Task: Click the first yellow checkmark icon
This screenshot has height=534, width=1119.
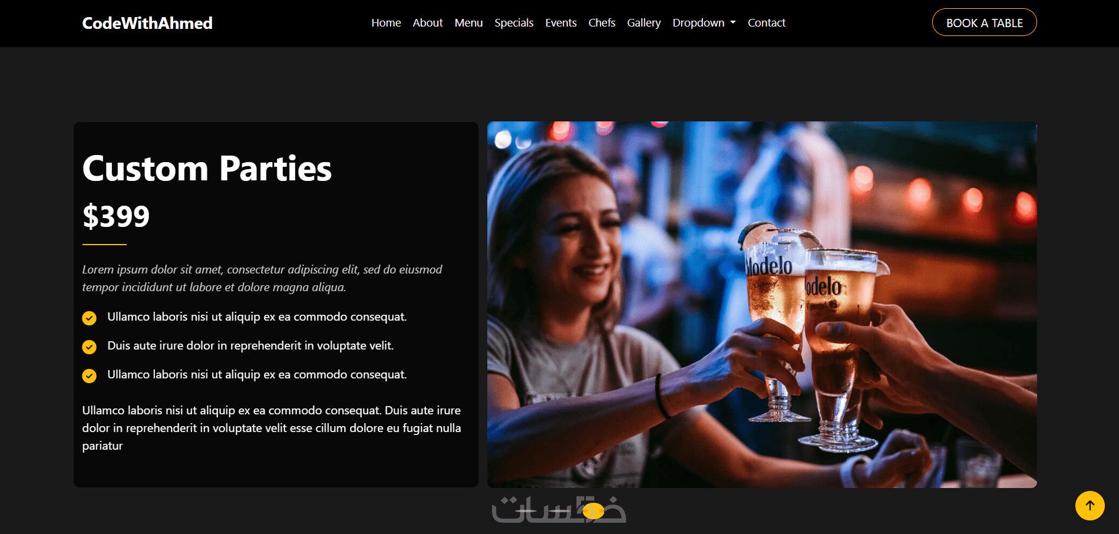Action: coord(89,318)
